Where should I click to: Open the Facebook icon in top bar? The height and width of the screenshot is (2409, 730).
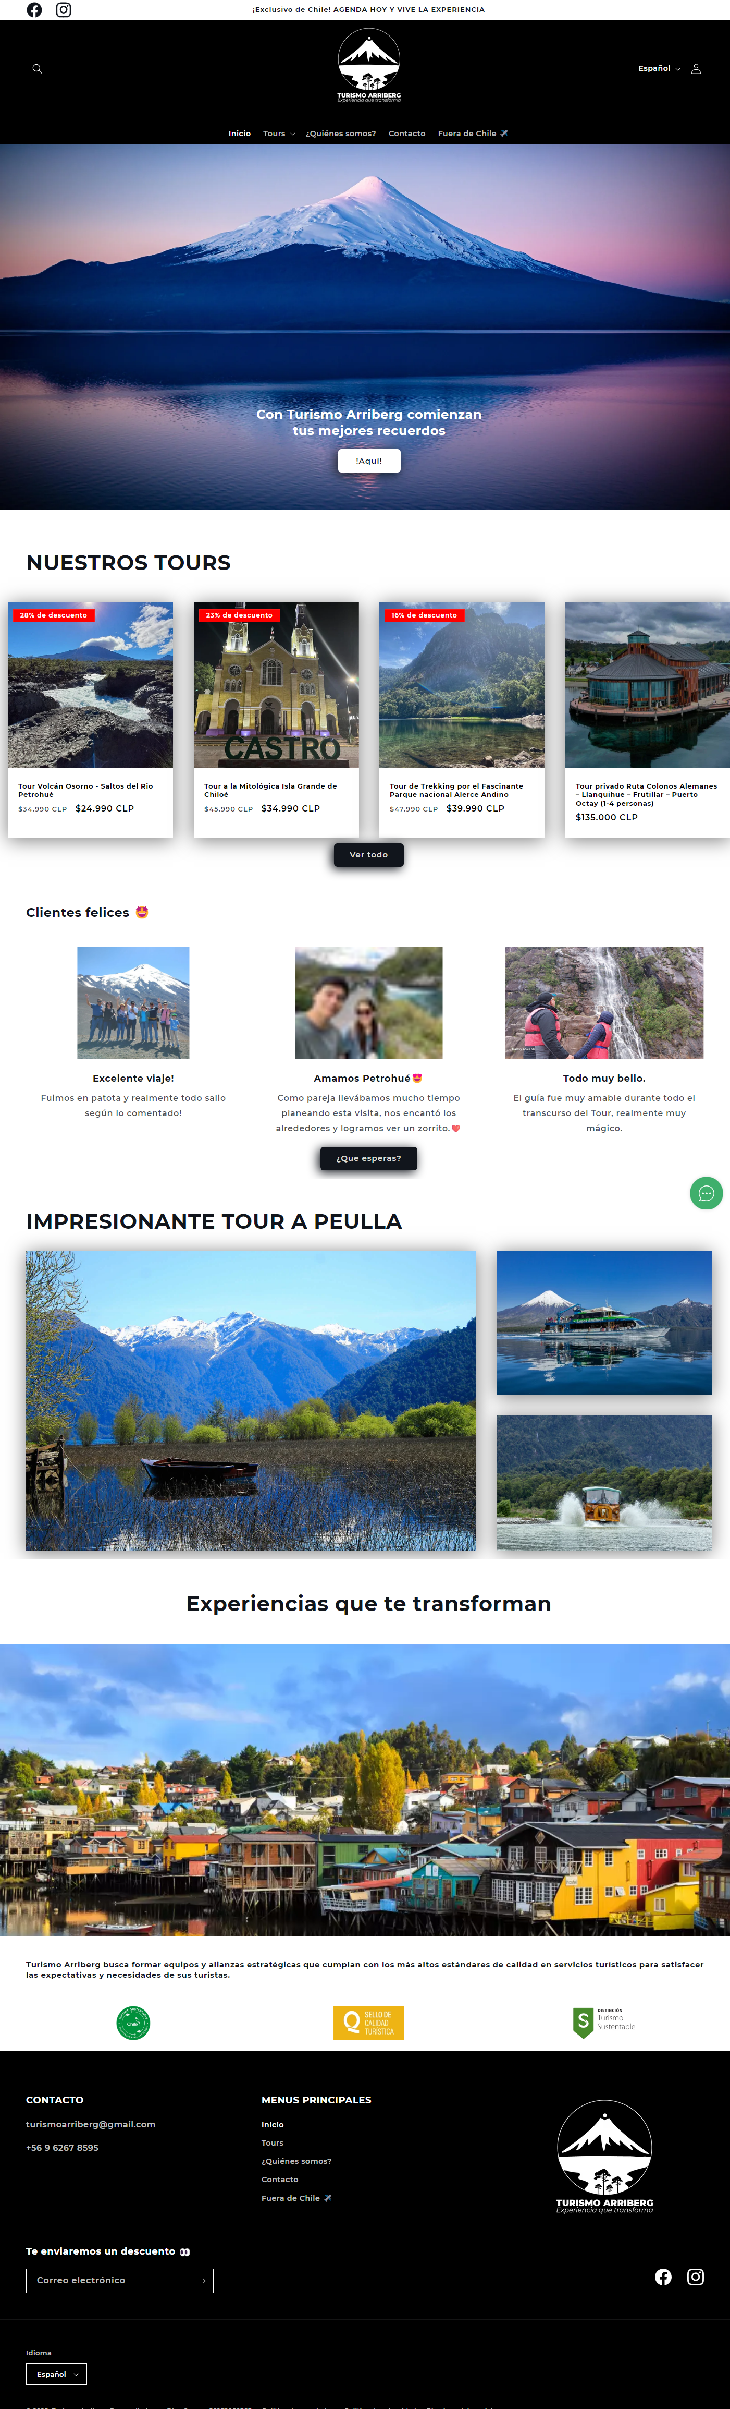(x=34, y=10)
